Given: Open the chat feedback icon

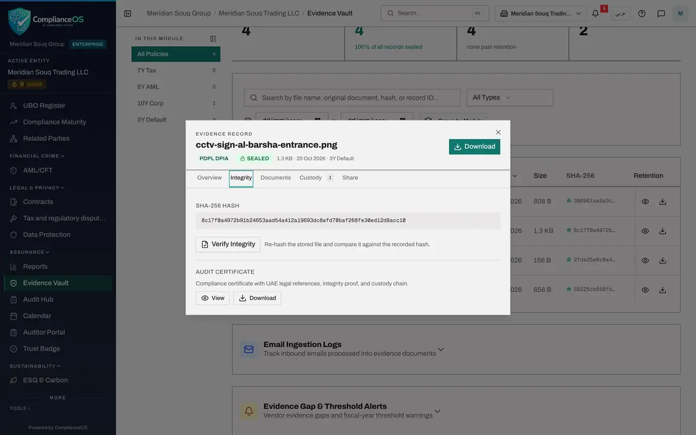Looking at the screenshot, I should 661,14.
